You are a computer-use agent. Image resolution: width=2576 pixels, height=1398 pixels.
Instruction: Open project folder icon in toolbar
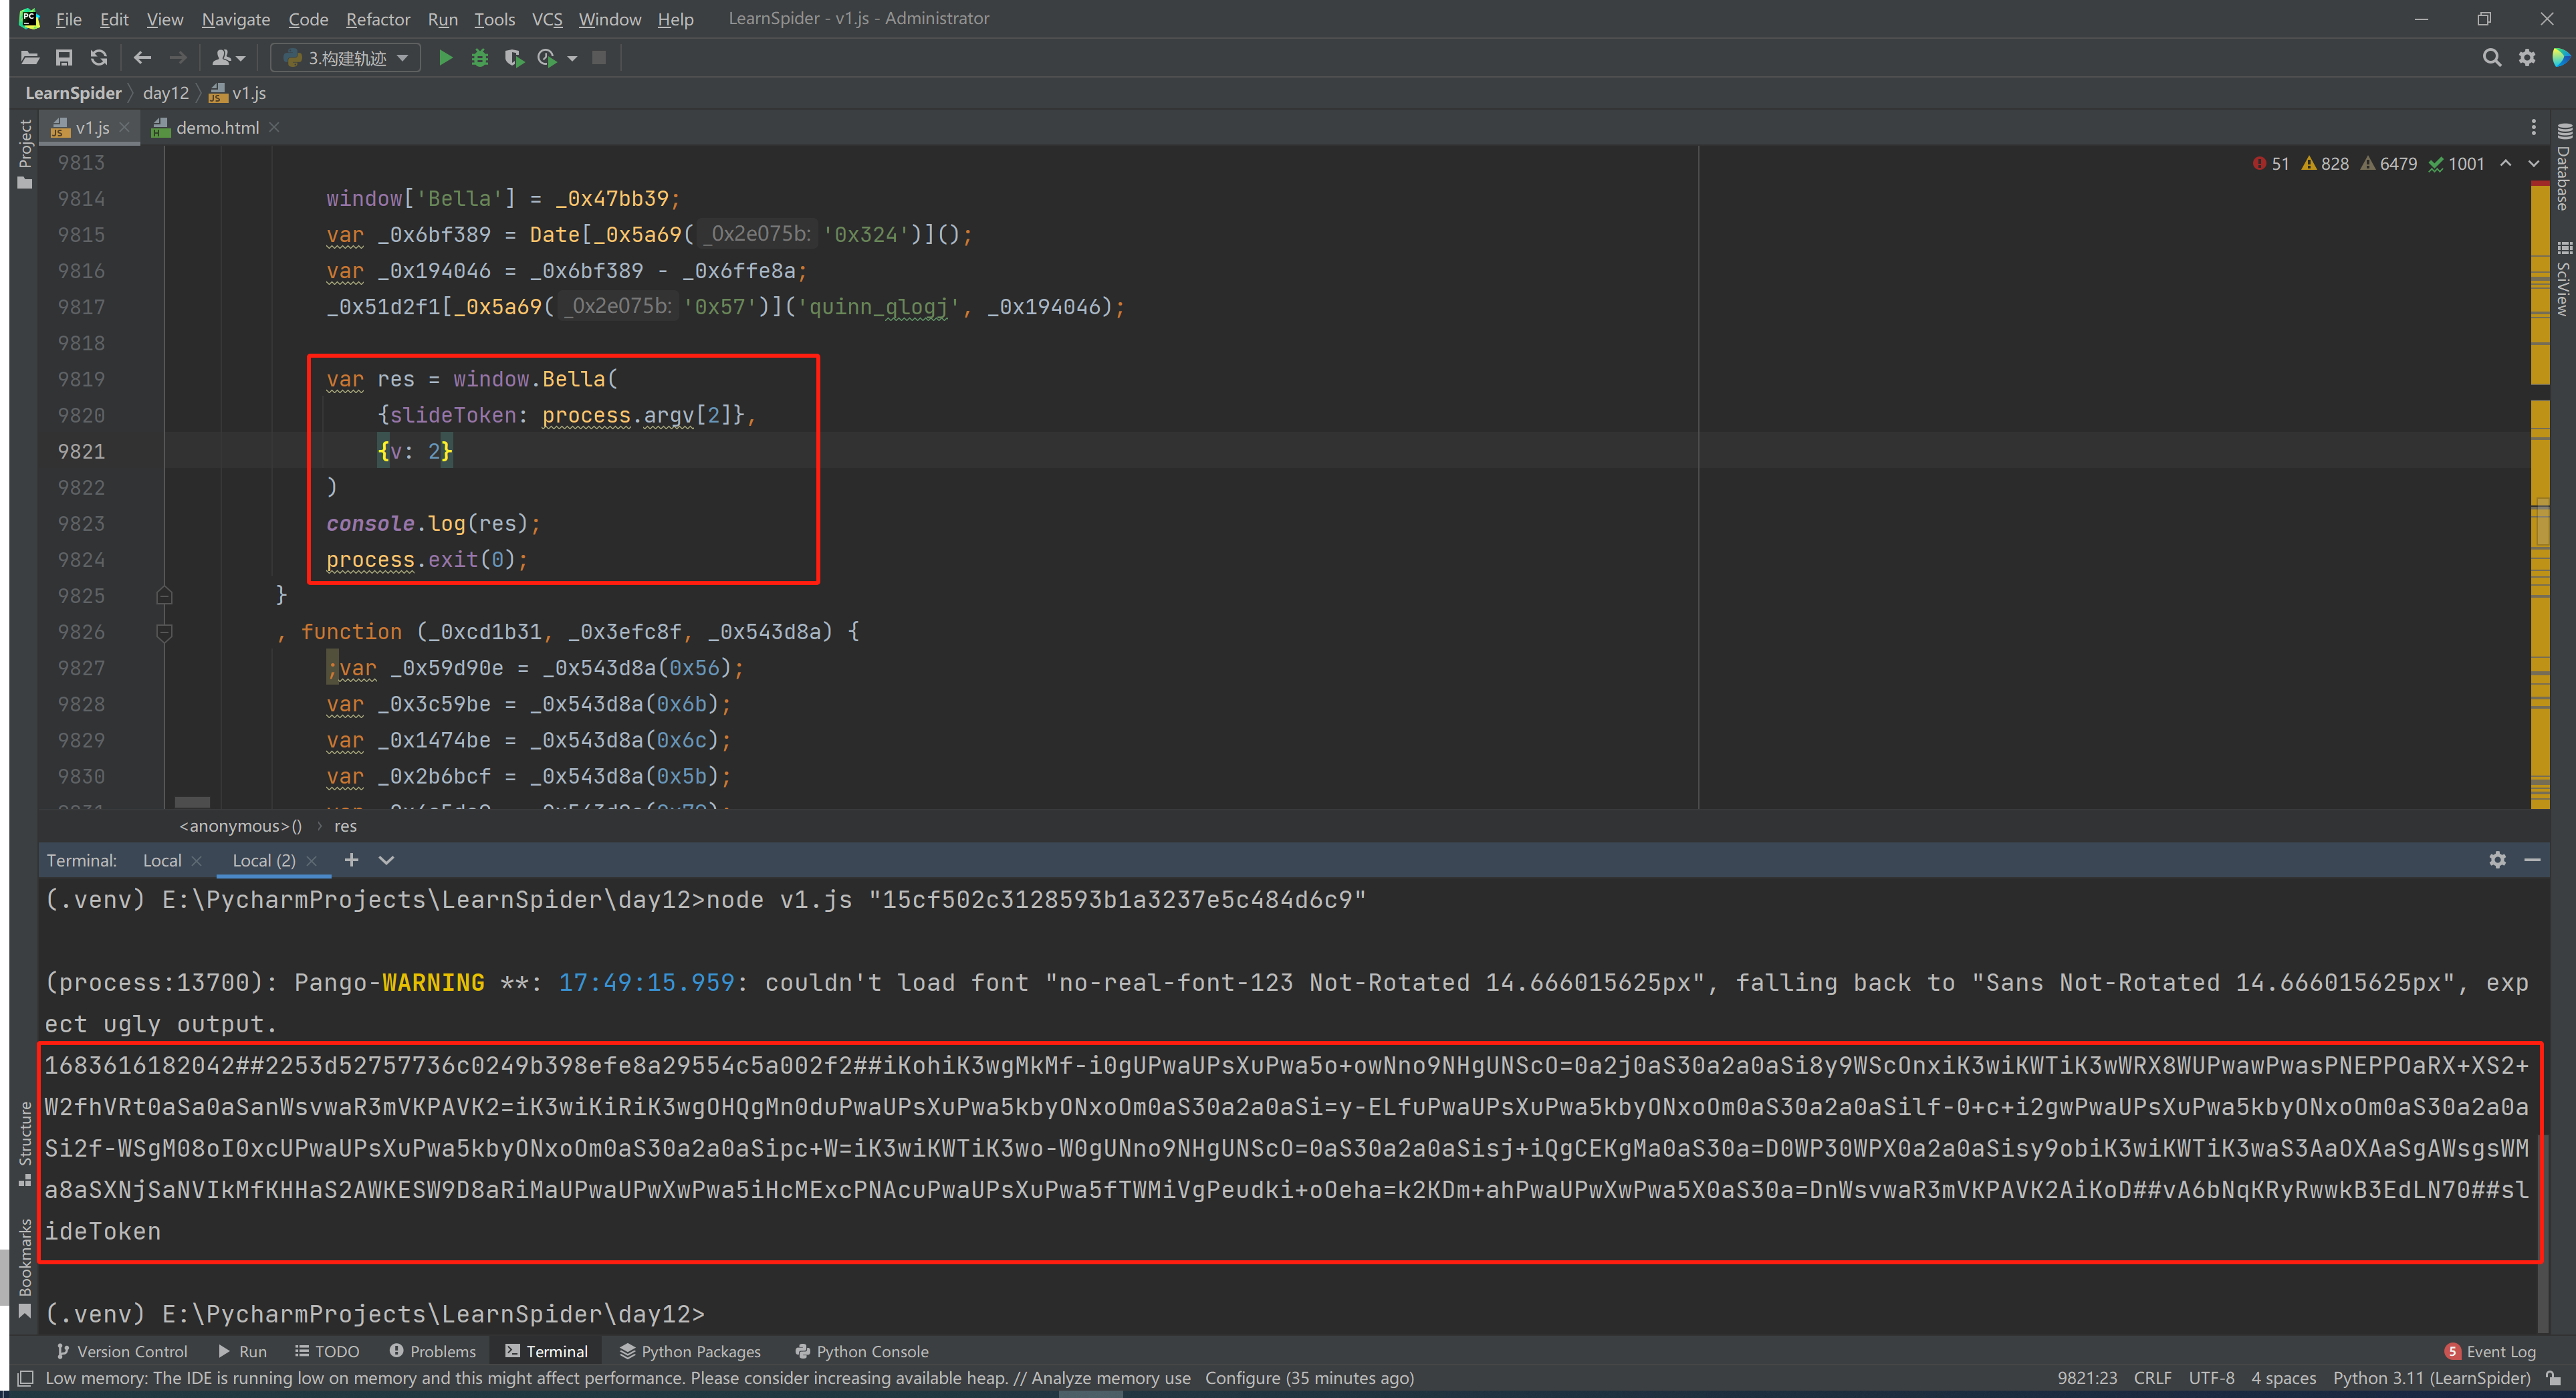(30, 58)
